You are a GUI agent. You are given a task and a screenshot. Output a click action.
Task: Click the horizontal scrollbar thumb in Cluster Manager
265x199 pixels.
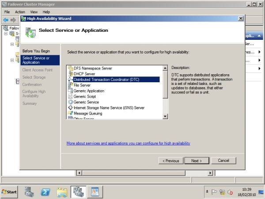click(133, 173)
